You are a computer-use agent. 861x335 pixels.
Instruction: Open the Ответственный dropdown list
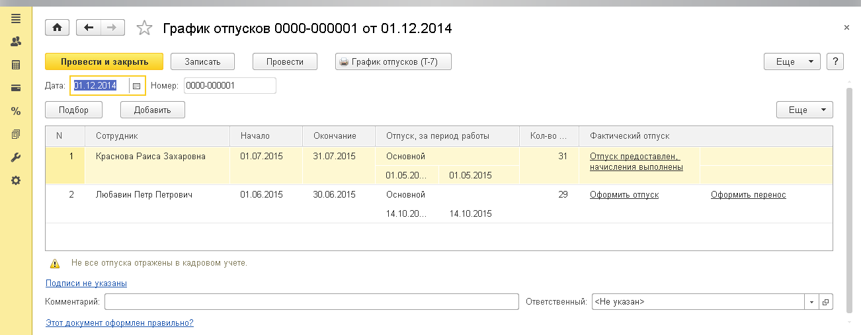pyautogui.click(x=812, y=302)
